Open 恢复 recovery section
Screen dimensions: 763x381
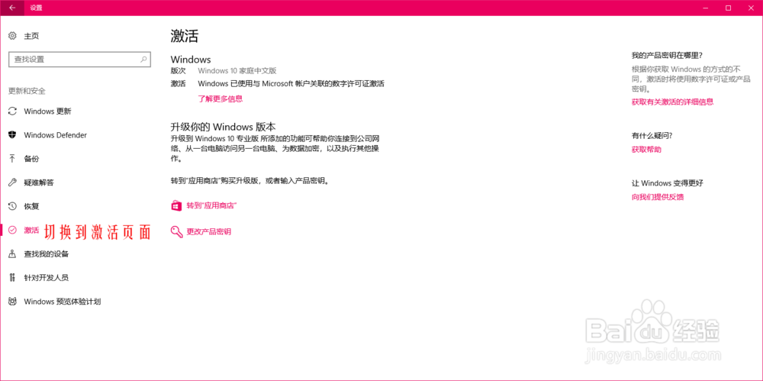31,207
